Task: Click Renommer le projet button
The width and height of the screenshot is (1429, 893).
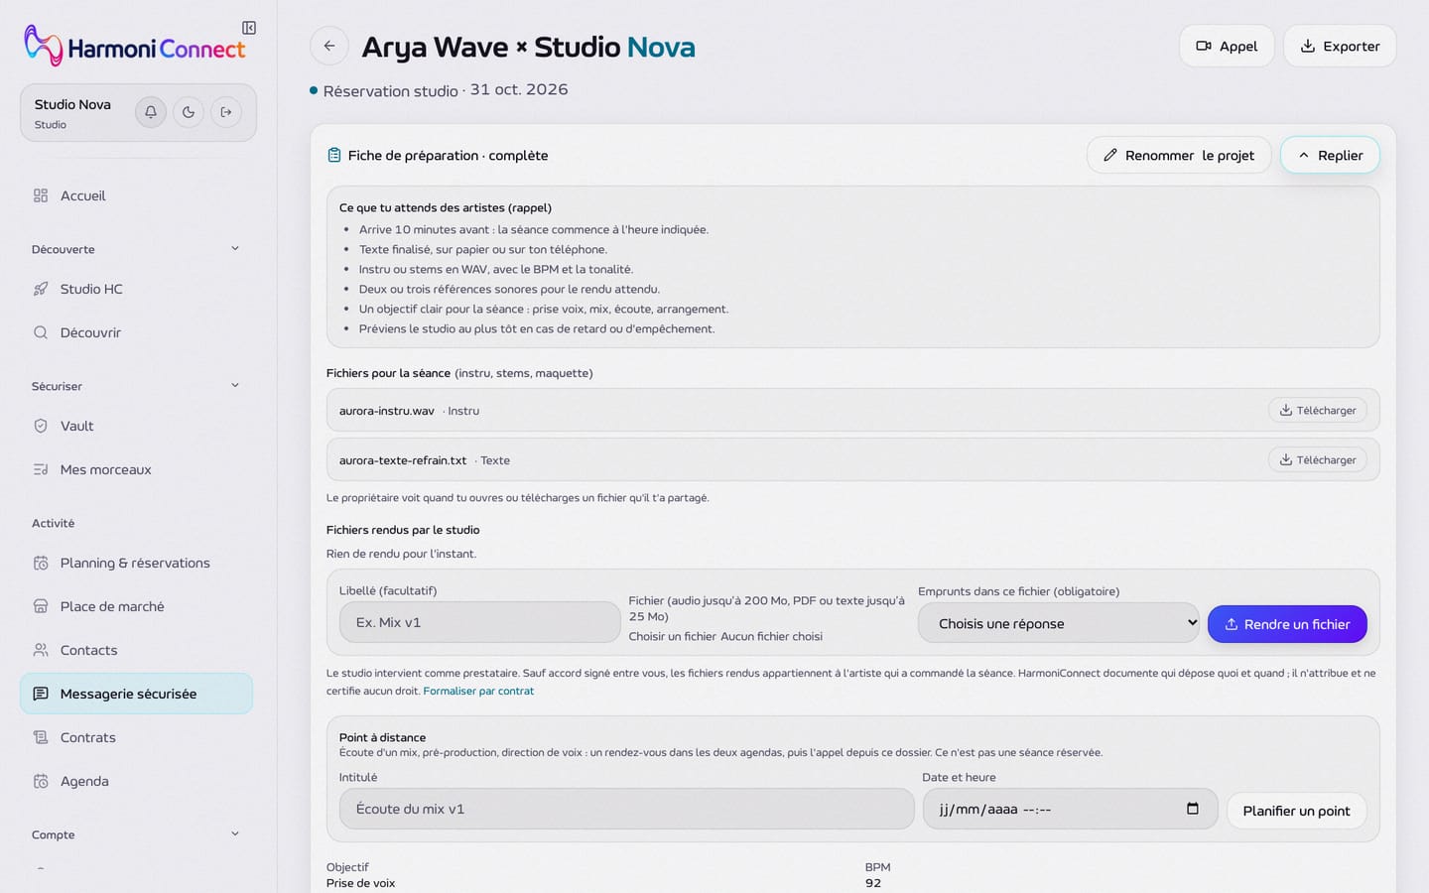Action: (1179, 155)
